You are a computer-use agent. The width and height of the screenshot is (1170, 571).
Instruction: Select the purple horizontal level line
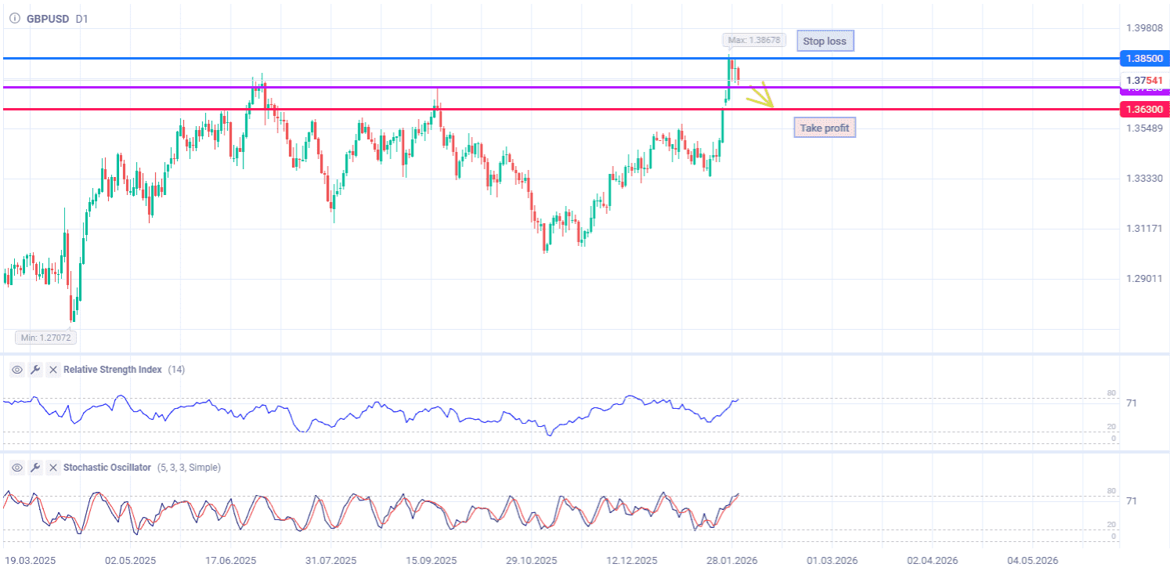coord(470,87)
